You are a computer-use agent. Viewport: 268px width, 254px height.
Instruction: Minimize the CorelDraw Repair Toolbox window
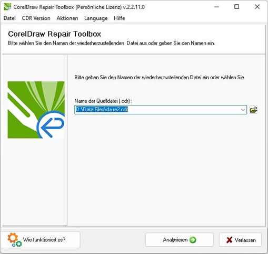[217, 7]
